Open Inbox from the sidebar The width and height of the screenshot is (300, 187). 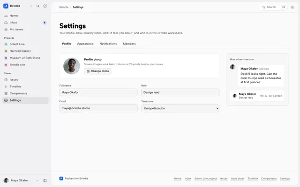click(x=25, y=22)
